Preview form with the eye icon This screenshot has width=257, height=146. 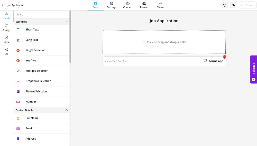tap(233, 5)
